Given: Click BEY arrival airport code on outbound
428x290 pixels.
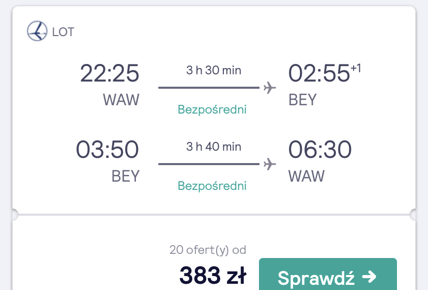Looking at the screenshot, I should coord(302,100).
